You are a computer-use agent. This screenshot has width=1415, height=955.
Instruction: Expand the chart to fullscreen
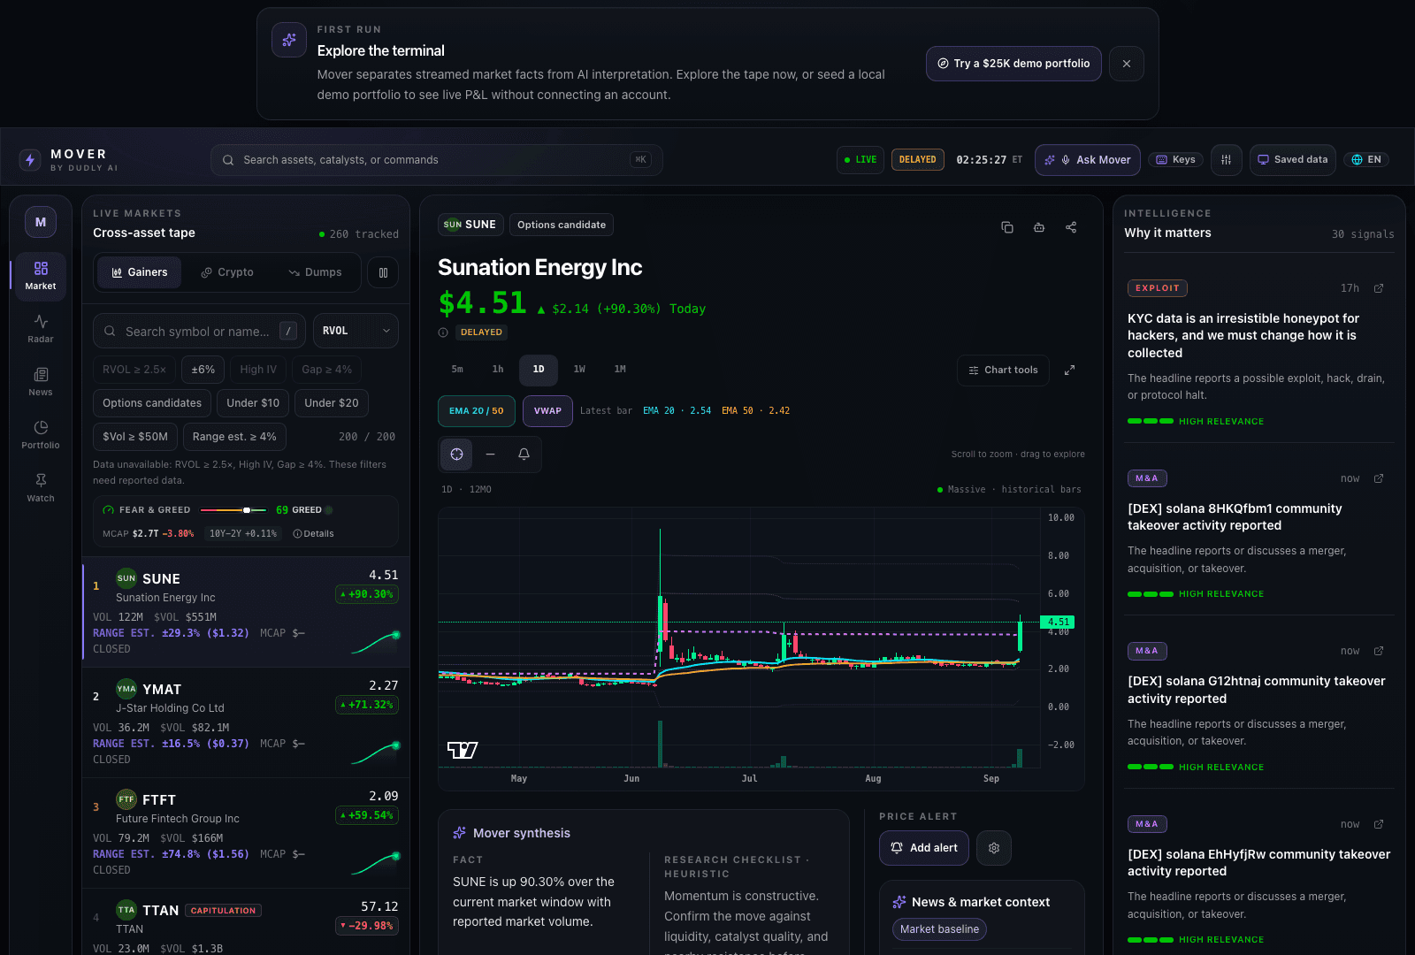[1069, 371]
